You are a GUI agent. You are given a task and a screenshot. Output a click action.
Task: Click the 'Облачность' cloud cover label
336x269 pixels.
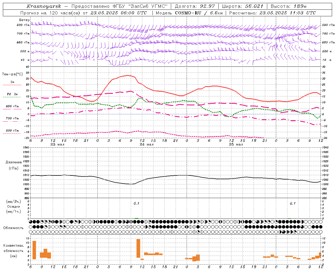click(x=13, y=228)
